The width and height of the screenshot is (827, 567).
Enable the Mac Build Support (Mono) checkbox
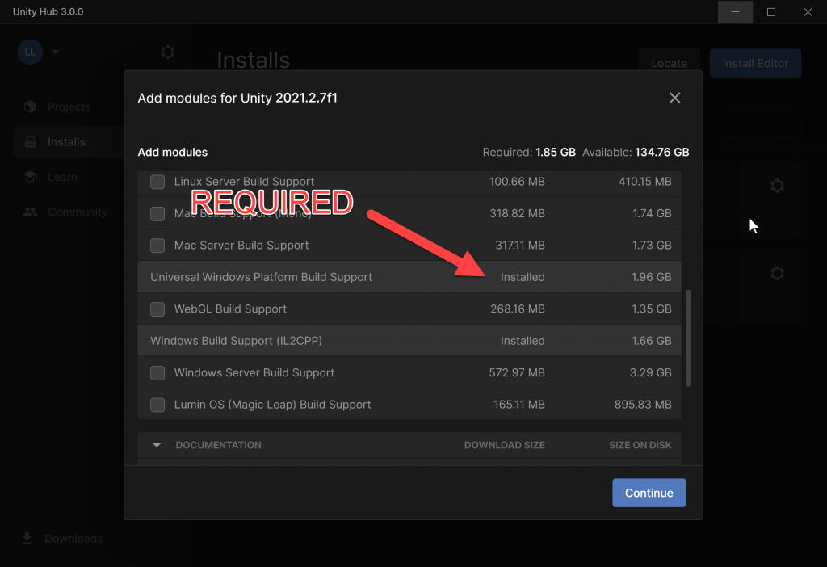click(157, 213)
